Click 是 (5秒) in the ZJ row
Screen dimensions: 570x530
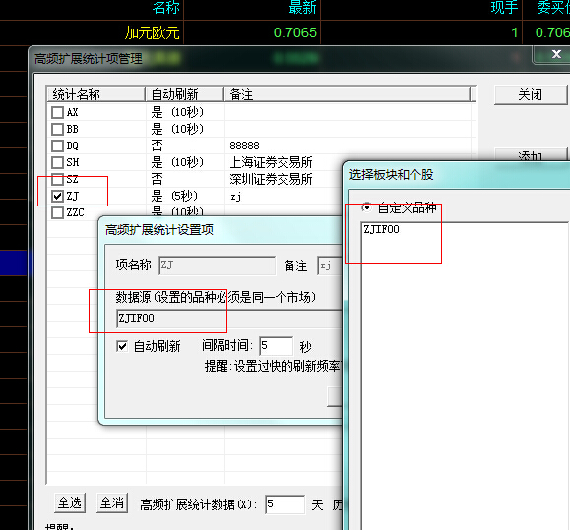(174, 196)
